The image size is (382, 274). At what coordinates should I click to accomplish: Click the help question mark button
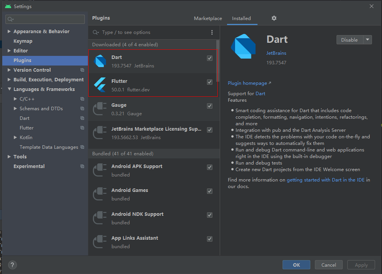[12, 265]
